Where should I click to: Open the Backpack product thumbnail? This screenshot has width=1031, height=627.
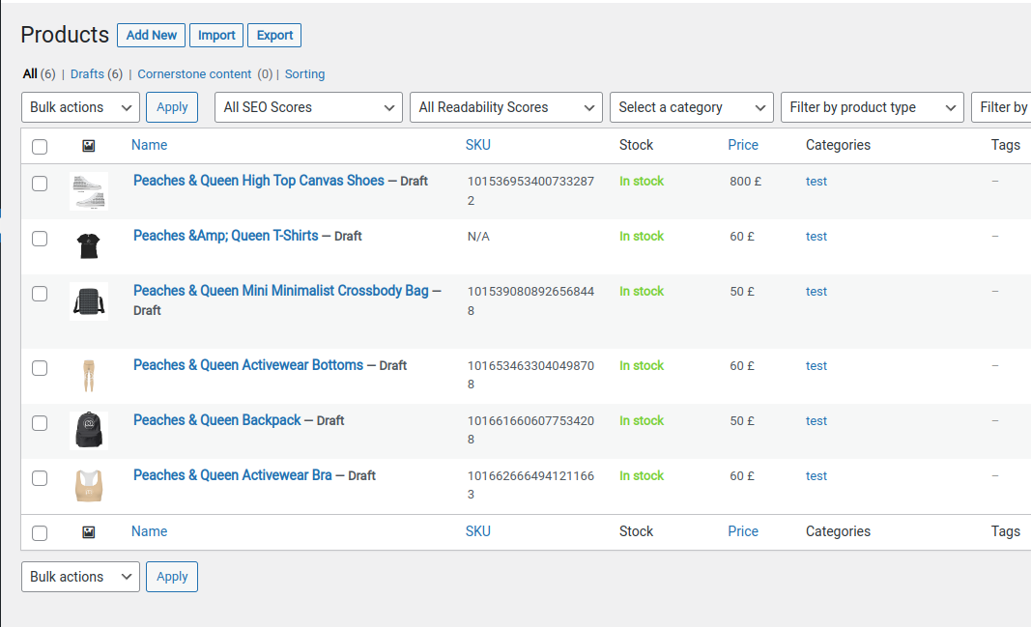[89, 431]
